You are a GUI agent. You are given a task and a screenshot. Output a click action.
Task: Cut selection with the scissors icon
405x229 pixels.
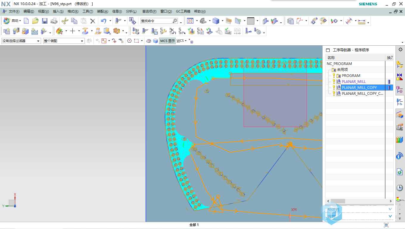coord(65,21)
